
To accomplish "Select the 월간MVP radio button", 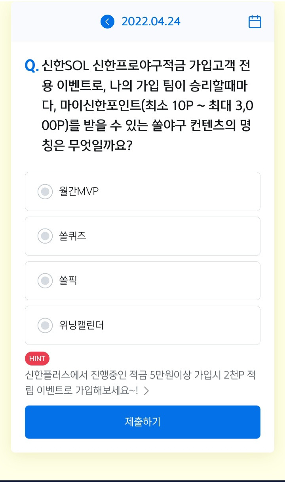I will point(45,192).
